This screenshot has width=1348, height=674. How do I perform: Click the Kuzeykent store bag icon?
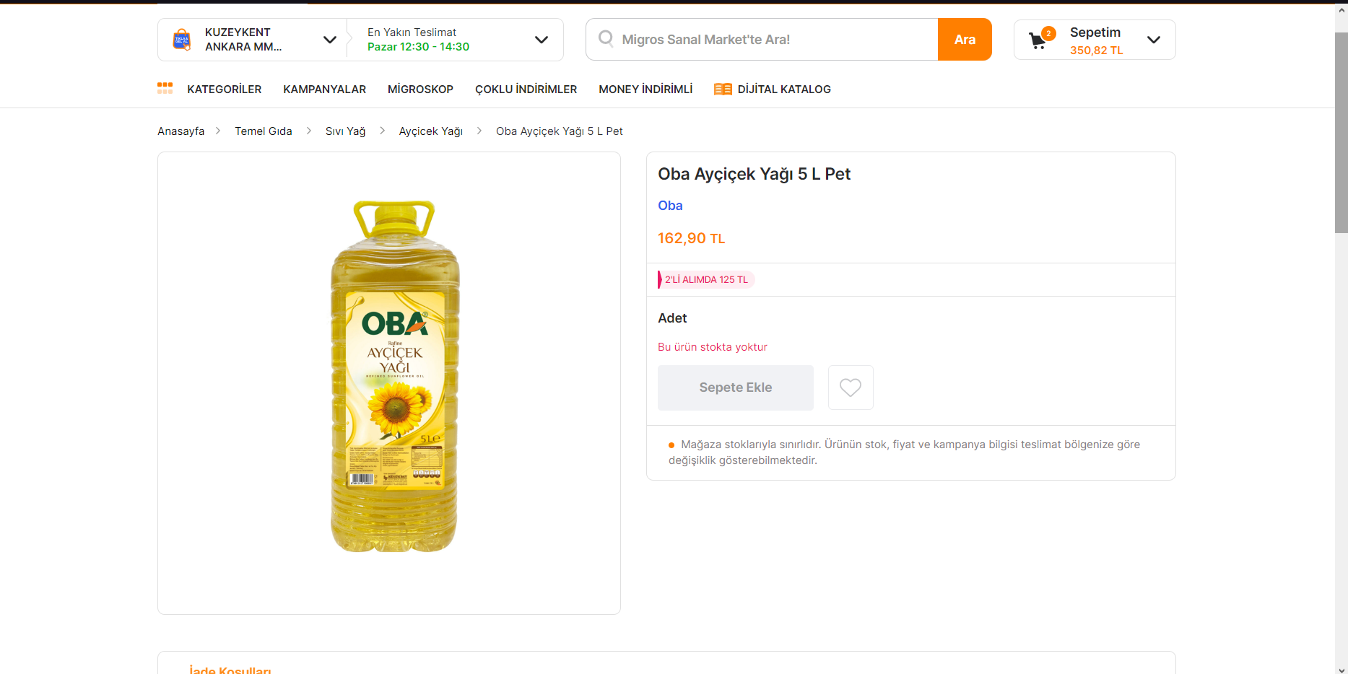182,40
